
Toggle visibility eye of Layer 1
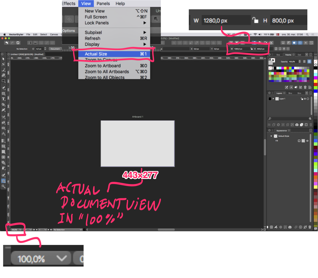point(305,99)
